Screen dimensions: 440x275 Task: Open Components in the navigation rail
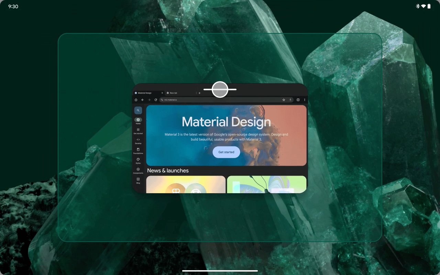pyautogui.click(x=138, y=171)
